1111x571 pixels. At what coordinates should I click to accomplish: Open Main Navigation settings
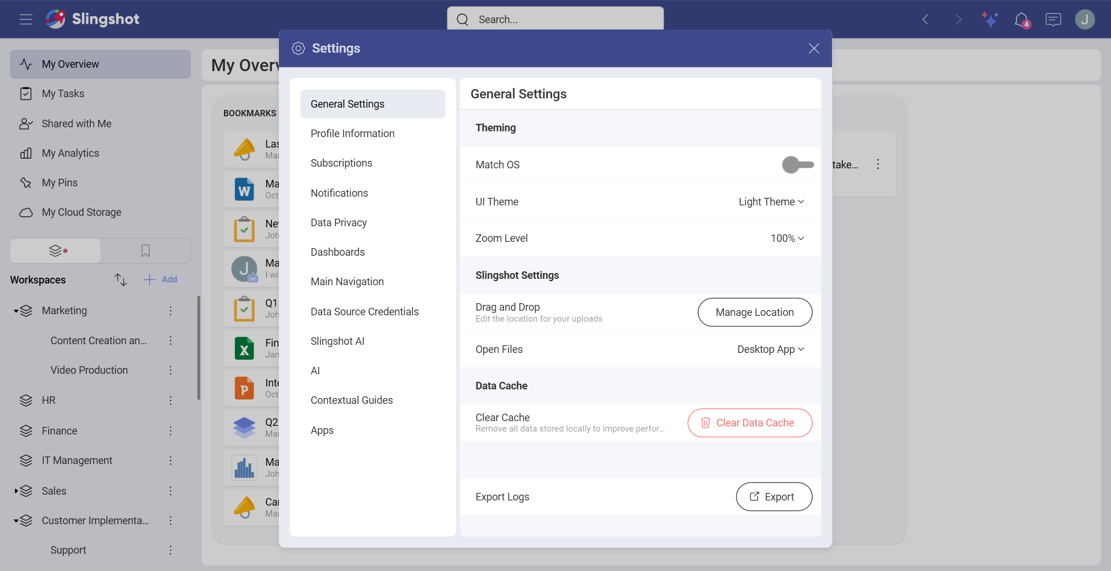pyautogui.click(x=373, y=282)
